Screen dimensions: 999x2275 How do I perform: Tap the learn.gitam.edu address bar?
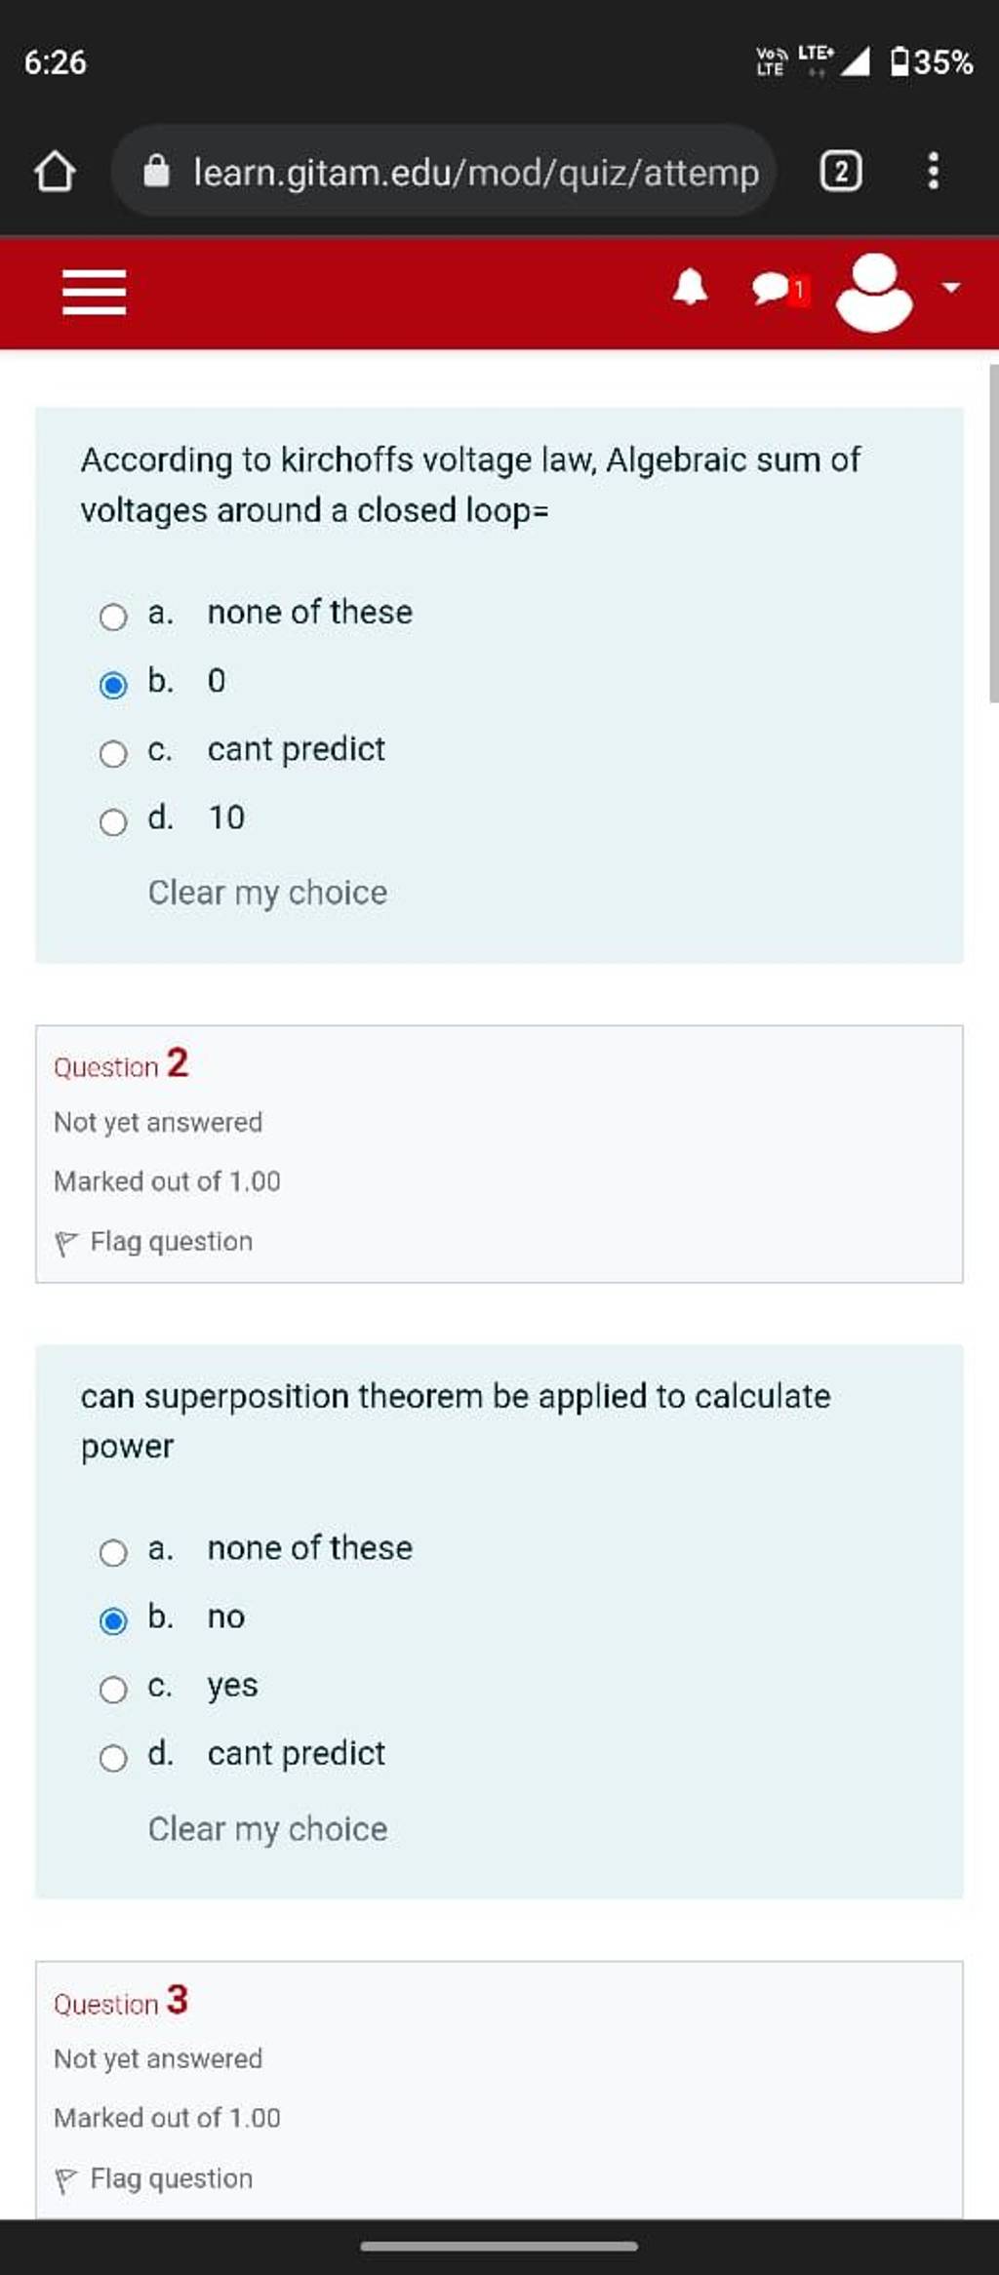coord(444,172)
